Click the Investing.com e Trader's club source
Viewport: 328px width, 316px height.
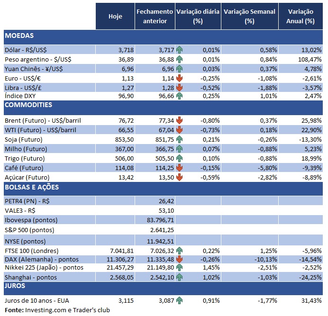pos(69,310)
